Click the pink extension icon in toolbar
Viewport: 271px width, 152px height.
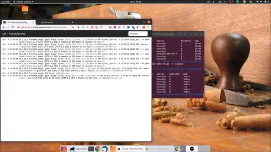tap(97, 27)
